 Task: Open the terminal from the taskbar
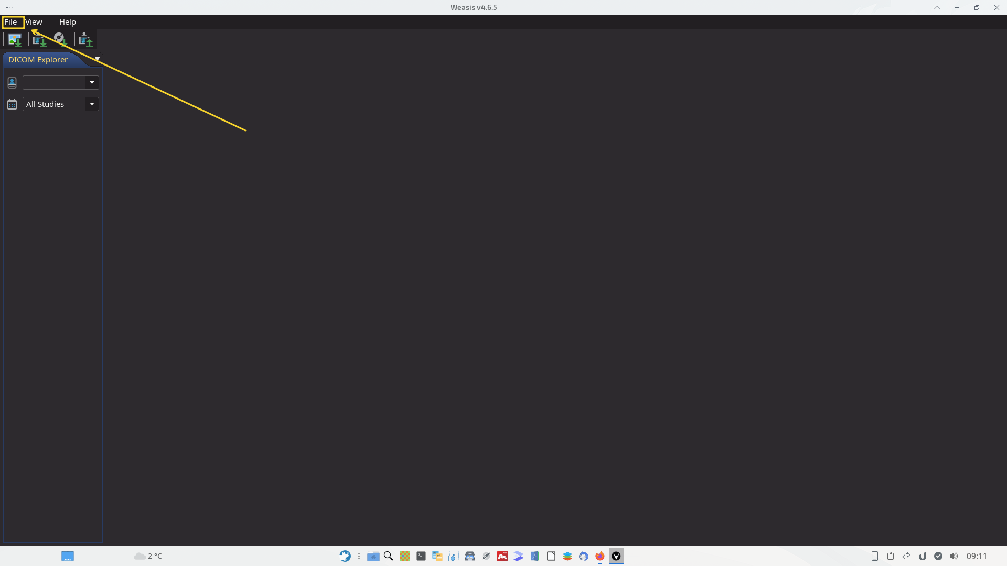point(421,556)
